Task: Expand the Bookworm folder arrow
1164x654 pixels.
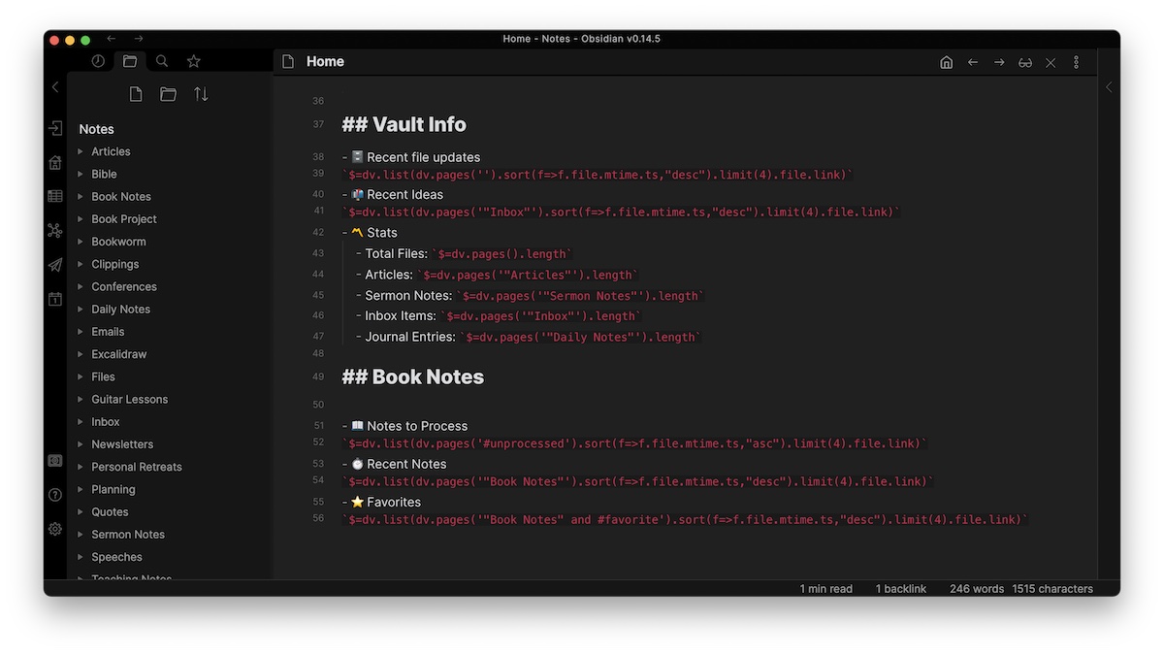Action: point(81,242)
